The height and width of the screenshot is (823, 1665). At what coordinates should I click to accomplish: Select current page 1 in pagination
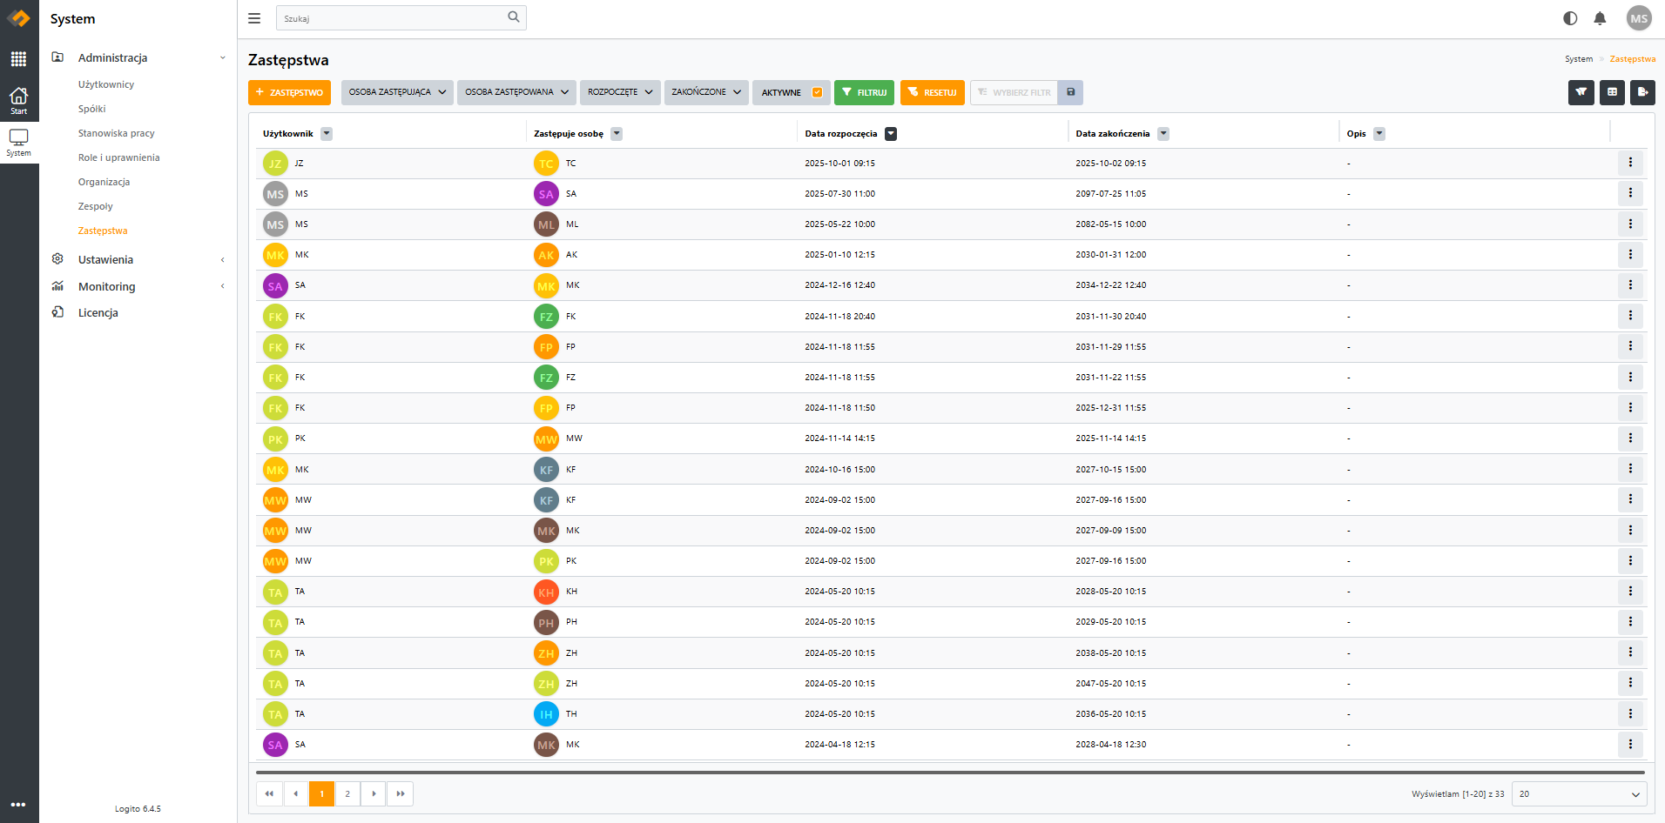321,793
